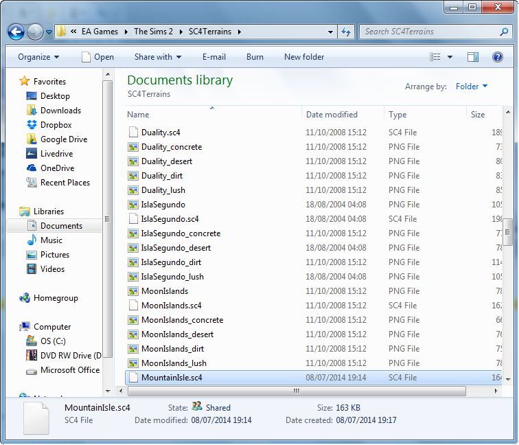This screenshot has width=519, height=445.
Task: Go back with the Back arrow button
Action: 16,32
